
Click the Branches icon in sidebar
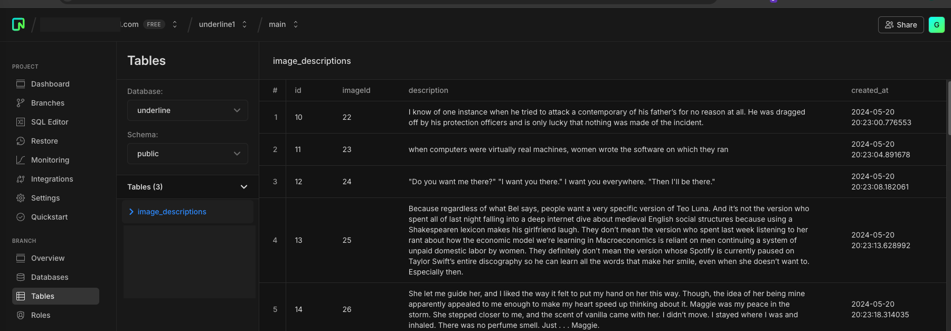[21, 103]
